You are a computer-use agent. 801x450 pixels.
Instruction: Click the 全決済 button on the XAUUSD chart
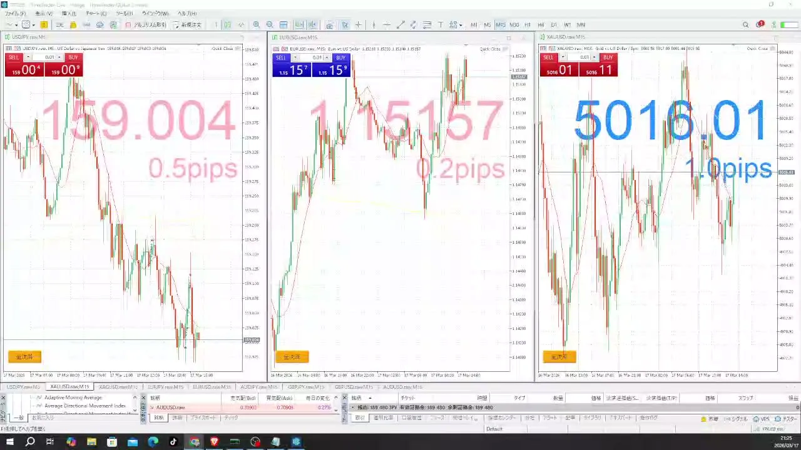pos(559,357)
